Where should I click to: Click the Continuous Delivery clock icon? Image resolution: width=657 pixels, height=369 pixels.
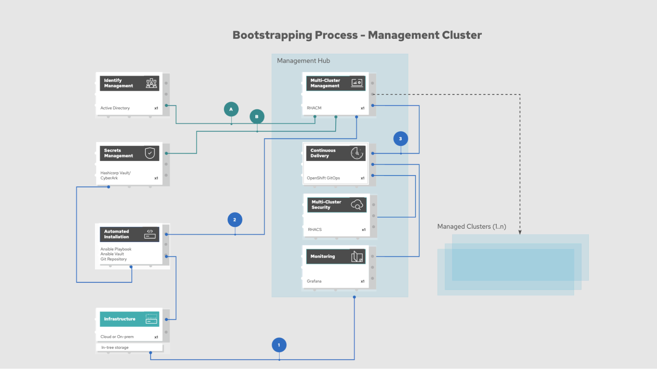click(357, 153)
